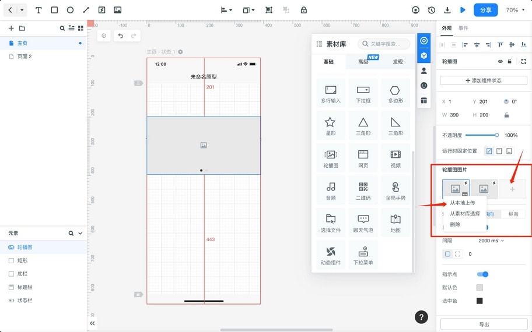This screenshot has width=532, height=332.
Task: Choose 从本地上传 from the menu
Action: click(x=463, y=203)
